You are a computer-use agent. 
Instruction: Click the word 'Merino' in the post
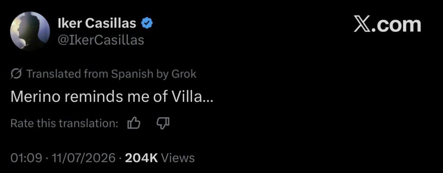pyautogui.click(x=35, y=97)
